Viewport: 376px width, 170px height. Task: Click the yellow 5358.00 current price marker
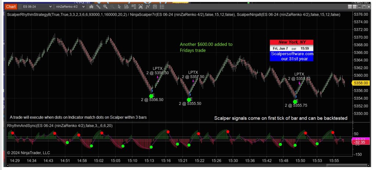pos(361,83)
